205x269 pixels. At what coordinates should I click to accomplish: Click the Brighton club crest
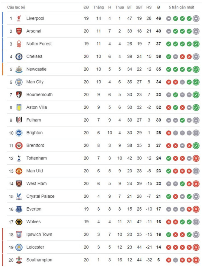point(19,133)
